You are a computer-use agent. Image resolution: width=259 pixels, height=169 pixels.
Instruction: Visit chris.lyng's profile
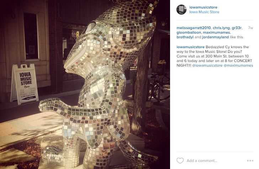pos(221,28)
